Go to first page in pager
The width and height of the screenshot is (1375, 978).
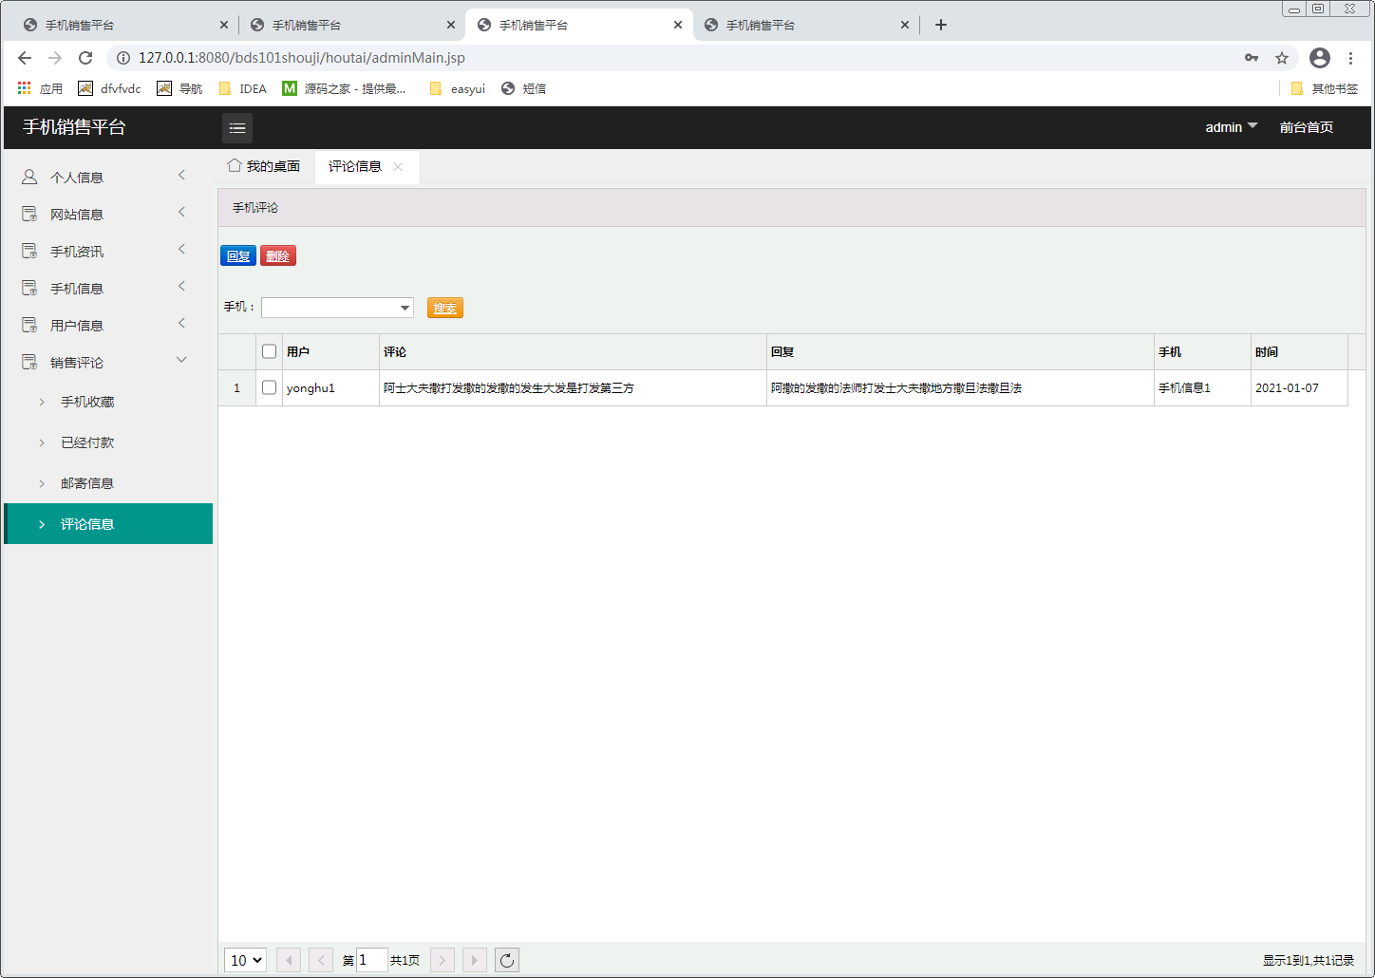tap(289, 960)
